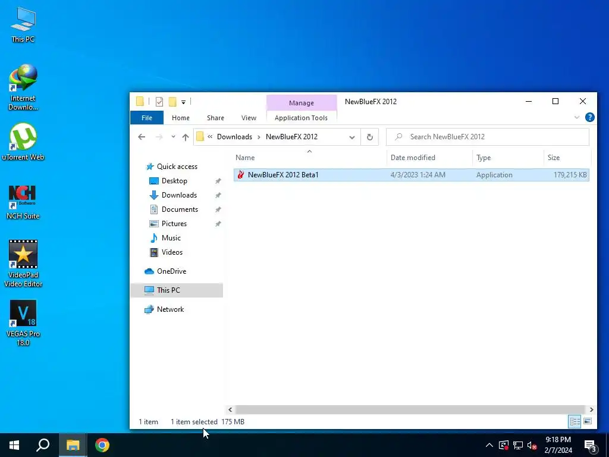This screenshot has height=457, width=609.
Task: Click the taskbar clock 9:18 PM
Action: point(558,440)
